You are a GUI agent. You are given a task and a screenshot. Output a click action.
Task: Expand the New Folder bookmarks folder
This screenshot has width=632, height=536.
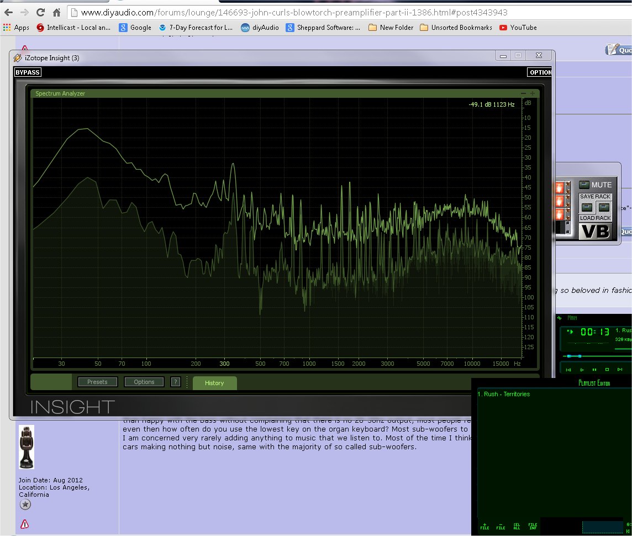[x=391, y=28]
